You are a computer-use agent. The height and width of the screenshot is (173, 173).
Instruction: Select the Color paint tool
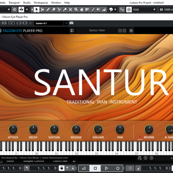coord(104,10)
